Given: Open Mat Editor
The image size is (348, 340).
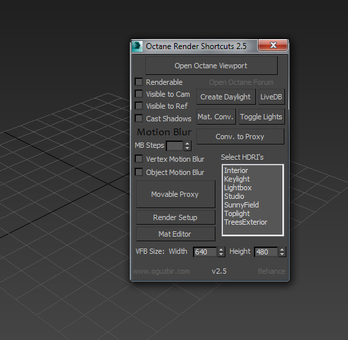Looking at the screenshot, I should click(x=176, y=234).
